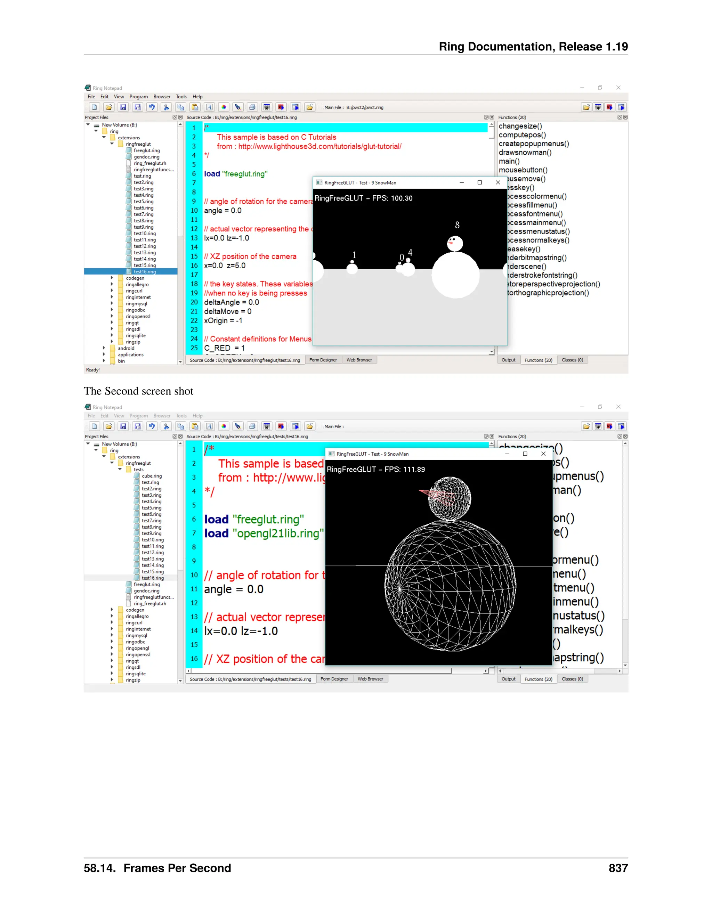
Task: Click Set Main File folder icon in upper toolbar
Action: tap(310, 107)
